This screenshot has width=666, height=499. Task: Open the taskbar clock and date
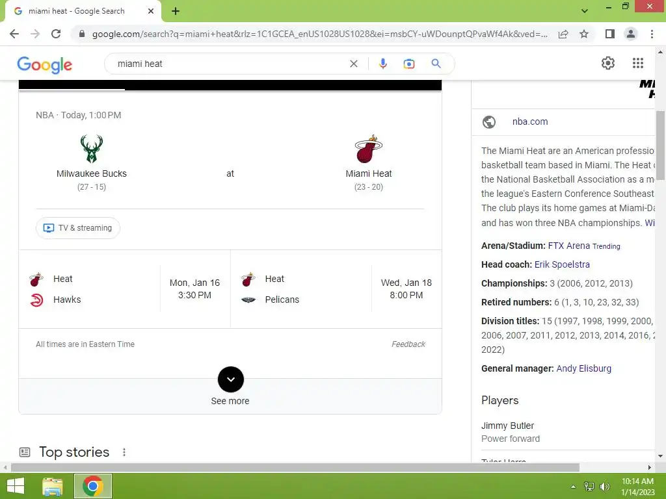coord(637,487)
